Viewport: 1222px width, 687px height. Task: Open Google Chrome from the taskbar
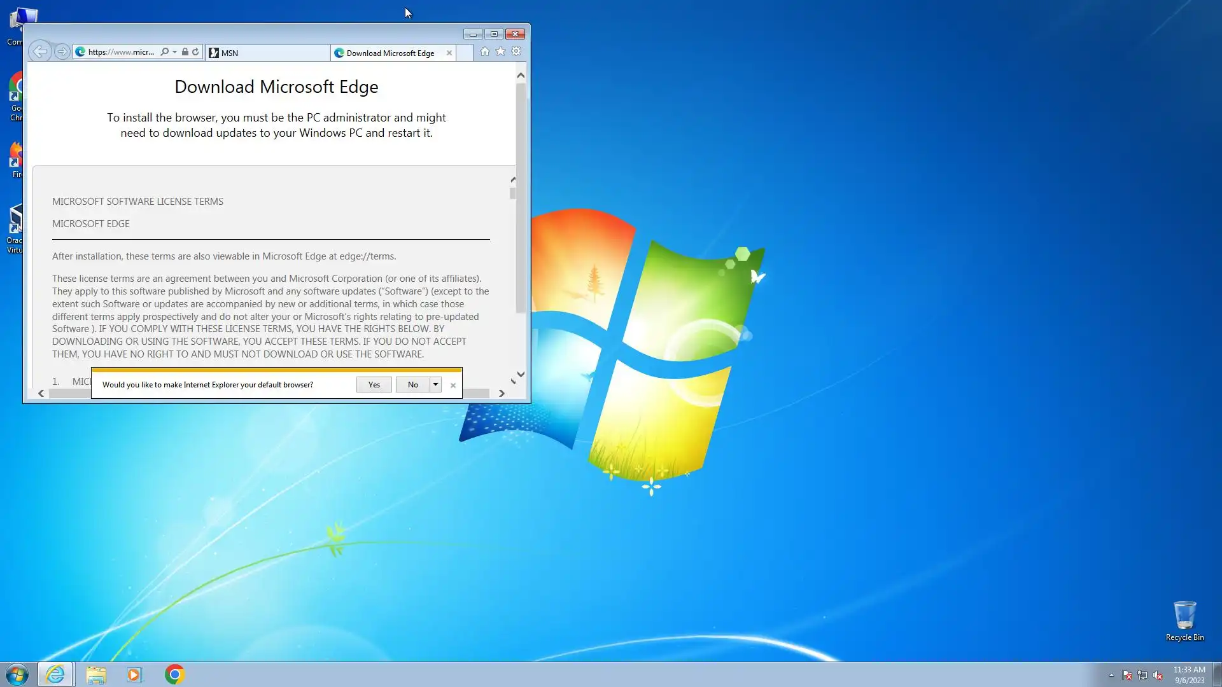(x=174, y=674)
